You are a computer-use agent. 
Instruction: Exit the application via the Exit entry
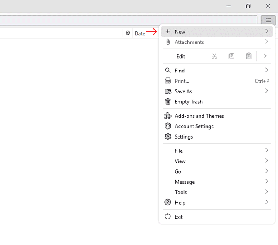178,217
